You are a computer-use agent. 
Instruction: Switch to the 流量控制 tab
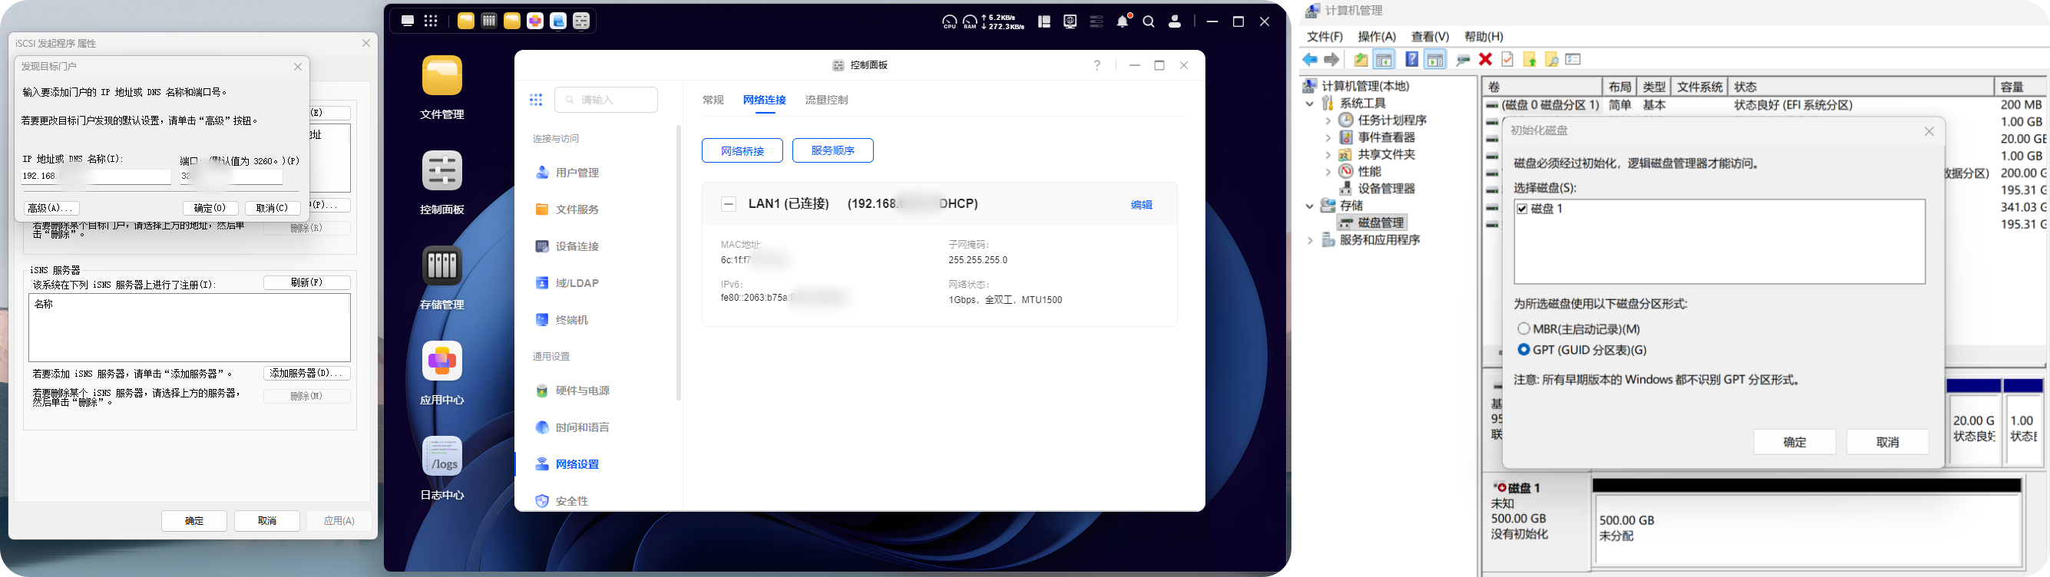[826, 101]
